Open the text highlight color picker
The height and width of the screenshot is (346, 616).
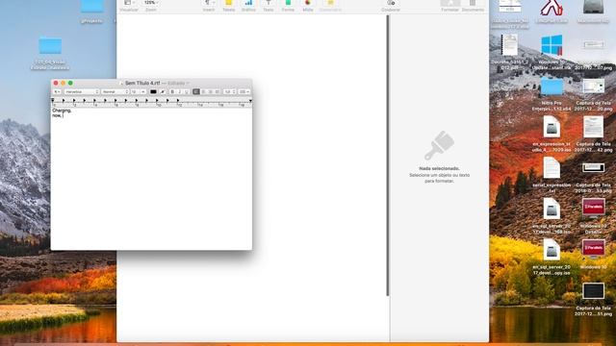[163, 92]
